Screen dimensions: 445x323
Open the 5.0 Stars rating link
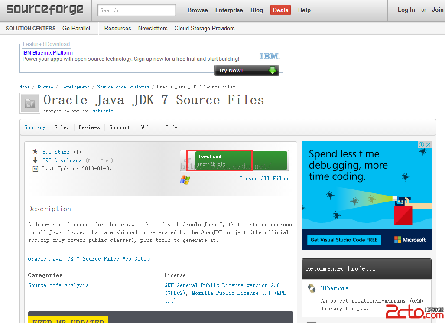tap(56, 152)
